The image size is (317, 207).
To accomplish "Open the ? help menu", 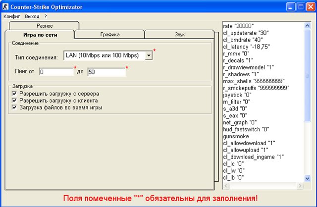I will 45,16.
